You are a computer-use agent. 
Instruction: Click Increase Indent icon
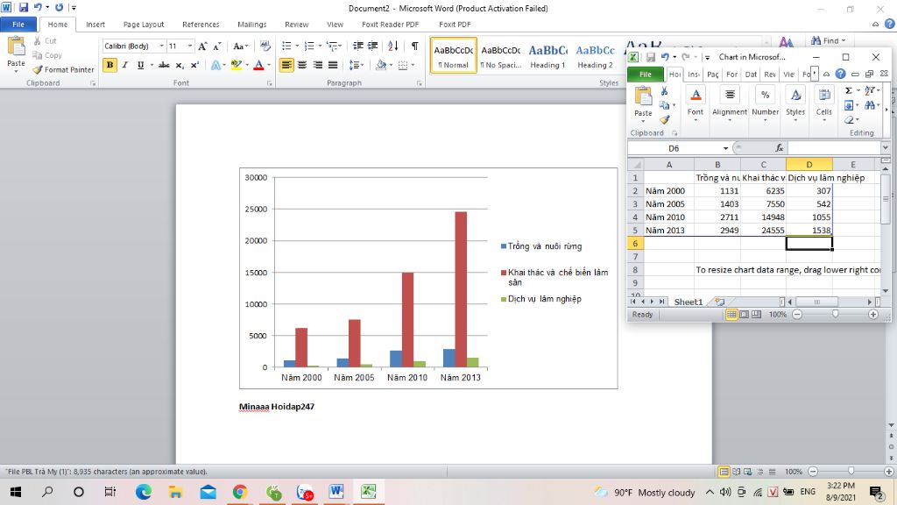pyautogui.click(x=372, y=46)
